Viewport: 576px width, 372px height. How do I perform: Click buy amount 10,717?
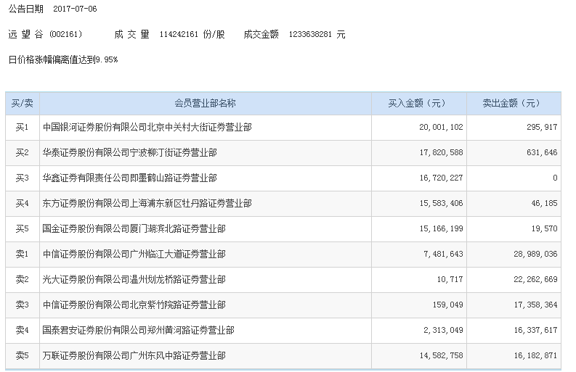click(450, 280)
